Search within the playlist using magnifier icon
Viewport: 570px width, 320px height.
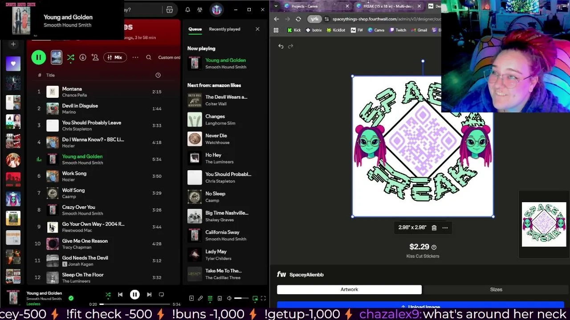pos(149,57)
